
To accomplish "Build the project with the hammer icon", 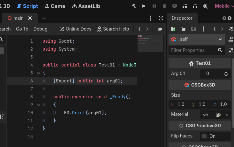I will pos(134,6).
